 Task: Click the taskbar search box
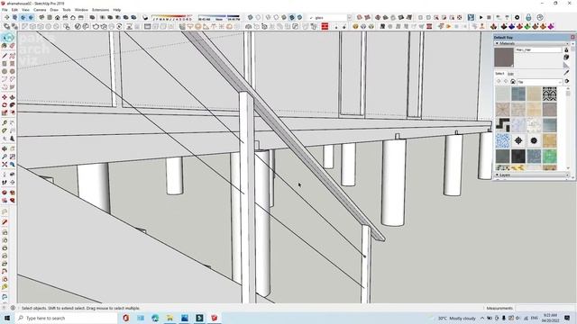click(x=66, y=318)
